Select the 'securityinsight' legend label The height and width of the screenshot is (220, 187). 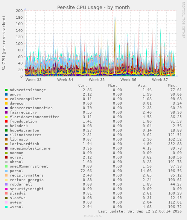coord(27,189)
